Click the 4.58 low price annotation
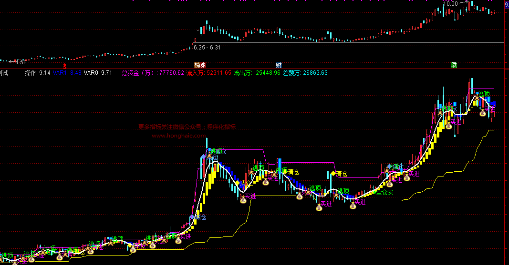The height and width of the screenshot is (265, 509). [21, 62]
